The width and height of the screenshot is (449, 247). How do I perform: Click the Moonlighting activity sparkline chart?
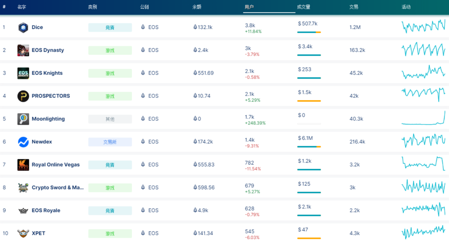tap(423, 118)
